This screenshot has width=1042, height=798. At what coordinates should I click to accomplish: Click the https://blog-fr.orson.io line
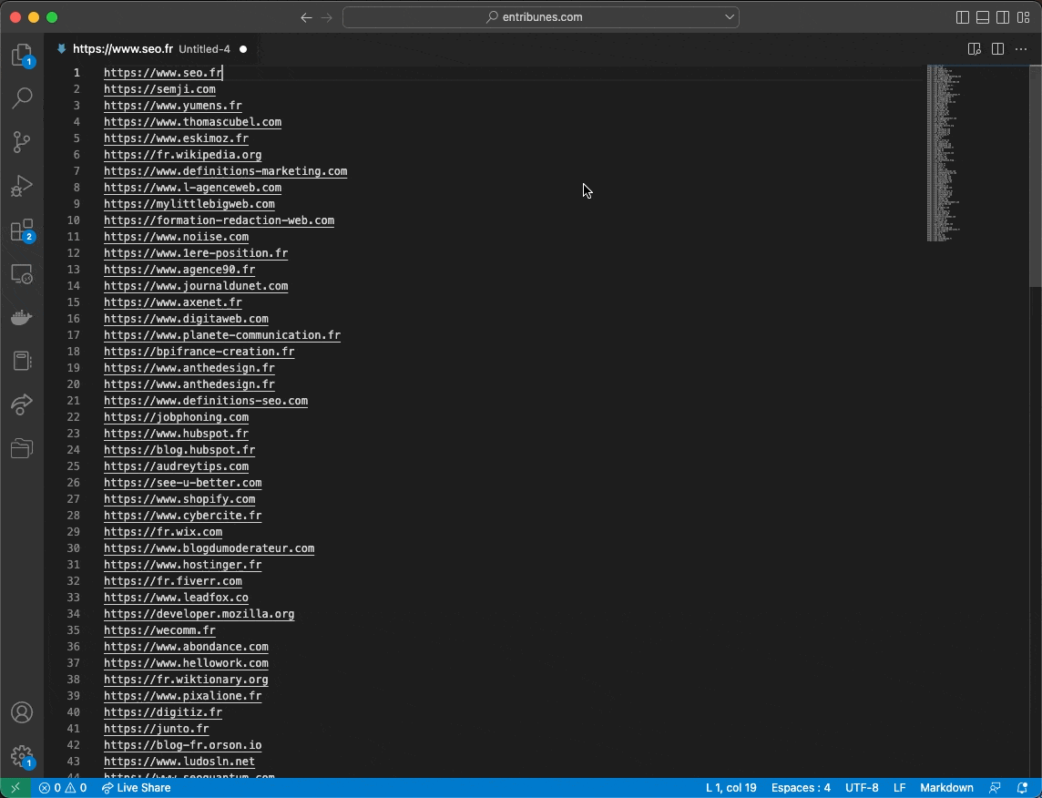[183, 745]
